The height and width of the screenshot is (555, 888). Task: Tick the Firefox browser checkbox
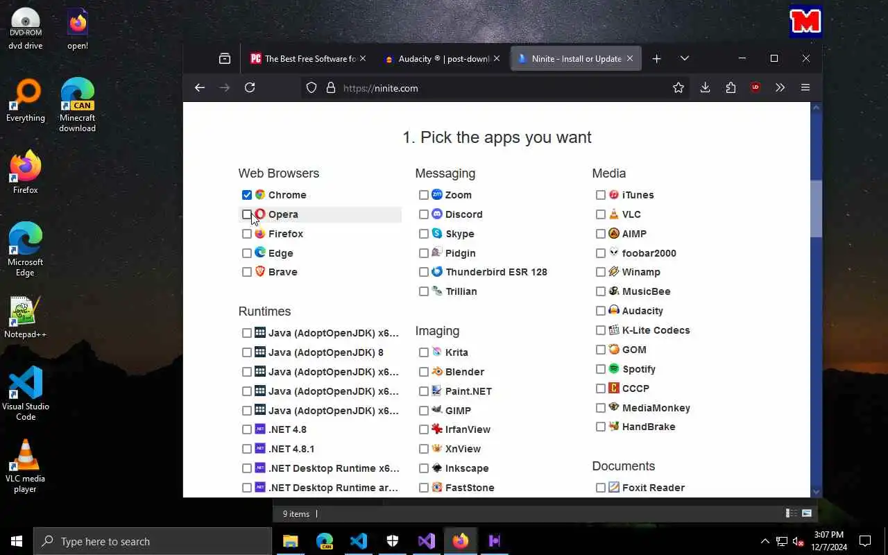point(247,234)
